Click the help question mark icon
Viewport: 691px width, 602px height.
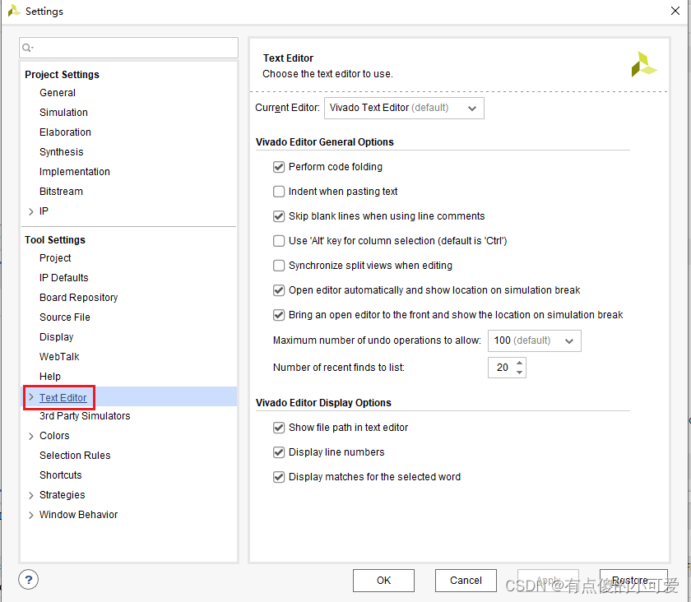(x=29, y=580)
